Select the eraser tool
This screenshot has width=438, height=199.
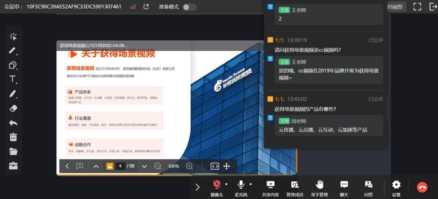13,108
